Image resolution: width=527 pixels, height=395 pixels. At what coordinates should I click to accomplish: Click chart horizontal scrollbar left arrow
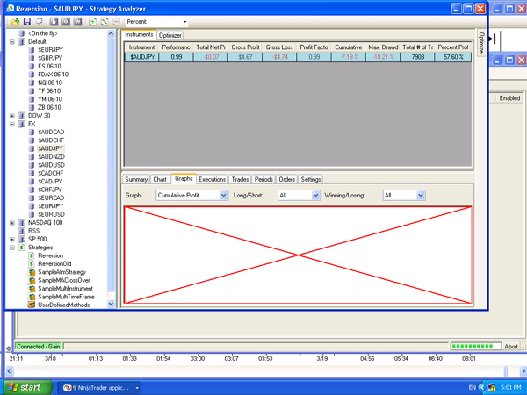9,371
